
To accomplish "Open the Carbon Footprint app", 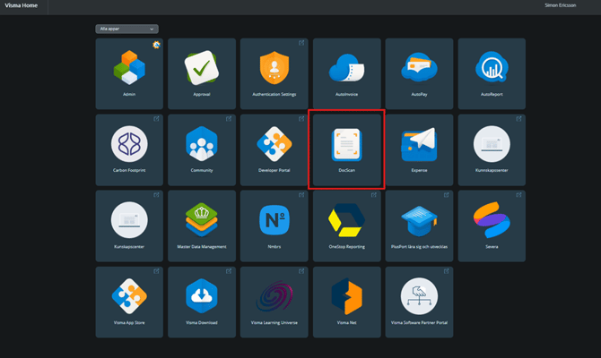I will pos(129,148).
